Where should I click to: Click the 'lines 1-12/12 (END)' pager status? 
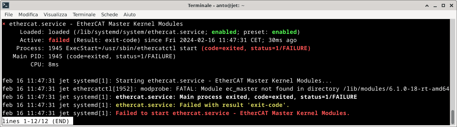pos(38,121)
